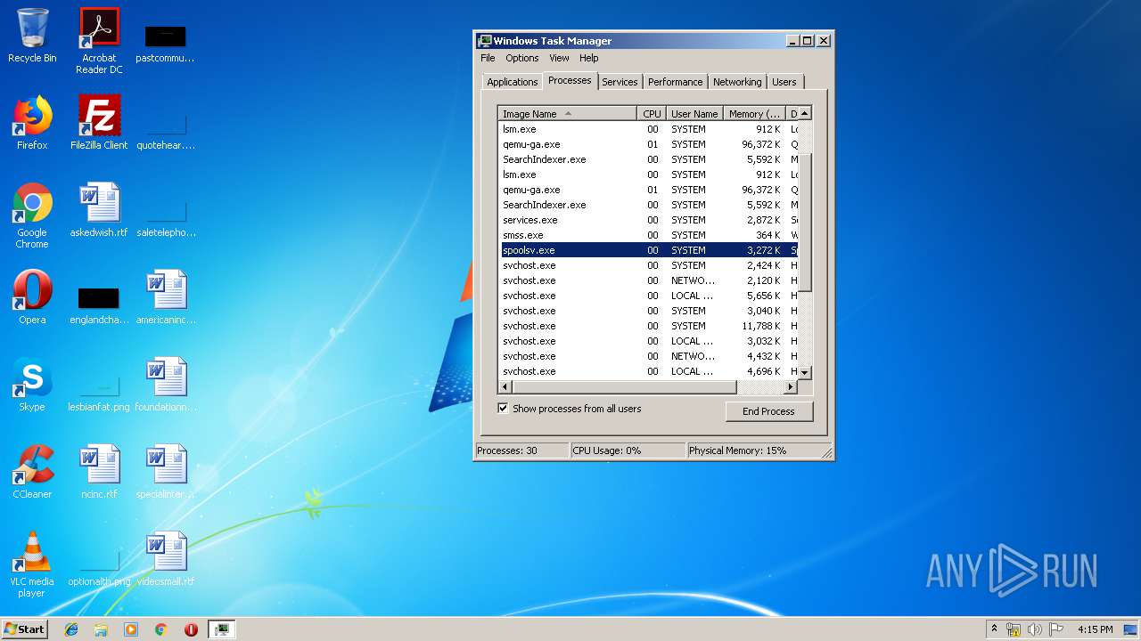This screenshot has width=1141, height=641.
Task: Click the Task Manager taskbar button
Action: 221,629
